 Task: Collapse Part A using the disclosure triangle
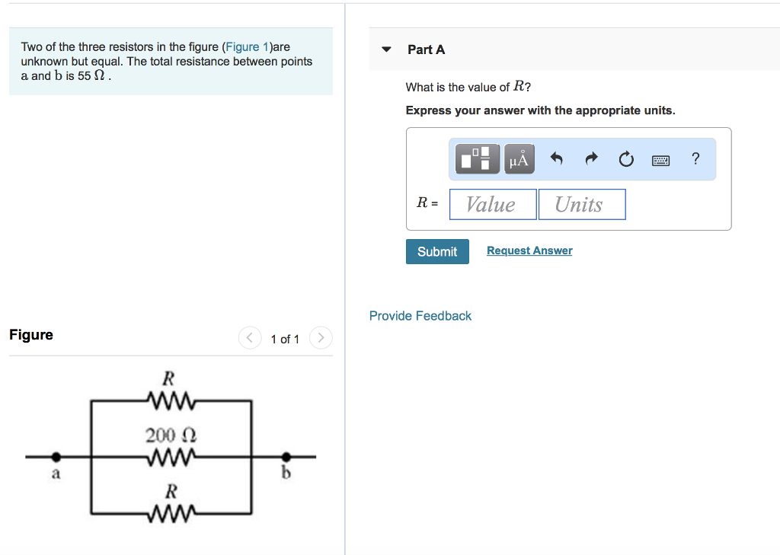coord(386,49)
